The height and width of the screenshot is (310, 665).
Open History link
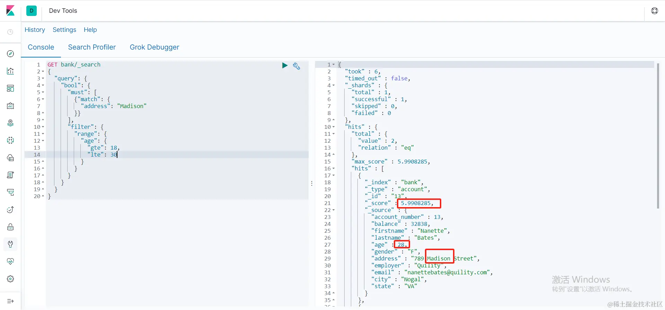(x=35, y=30)
